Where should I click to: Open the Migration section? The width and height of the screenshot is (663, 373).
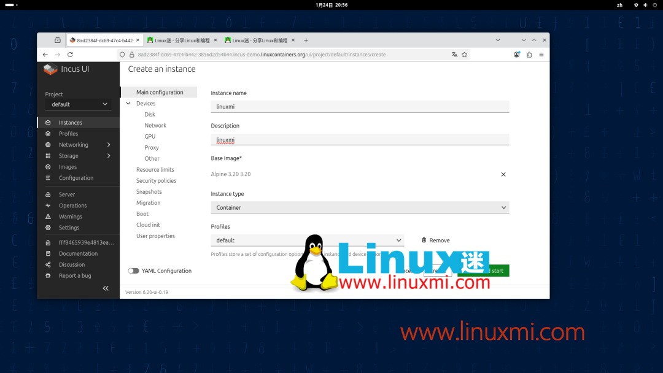pyautogui.click(x=148, y=203)
